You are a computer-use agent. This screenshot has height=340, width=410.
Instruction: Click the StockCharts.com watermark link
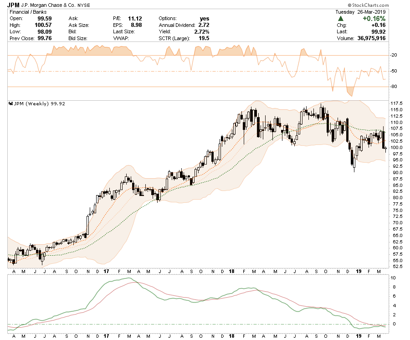[368, 5]
